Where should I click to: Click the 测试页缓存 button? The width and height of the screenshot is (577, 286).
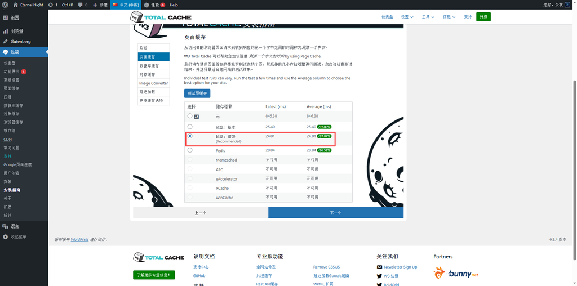197,93
